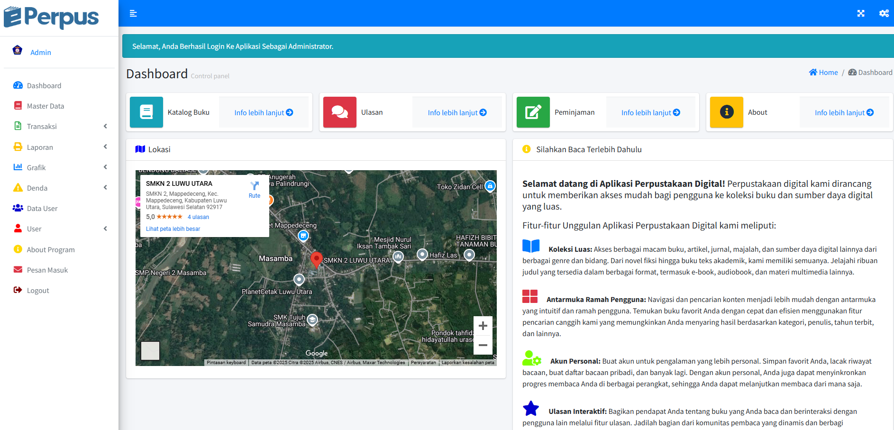
Task: Open the settings gears icon in top bar
Action: coord(884,13)
